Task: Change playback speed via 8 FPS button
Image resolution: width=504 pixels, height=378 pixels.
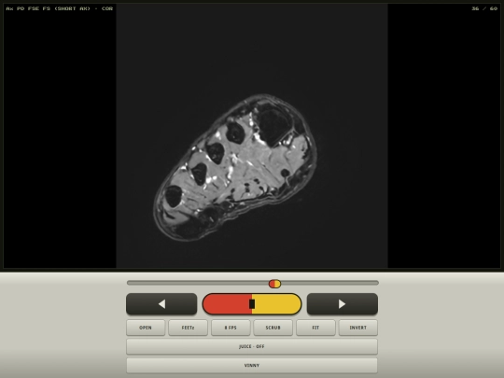Action: tap(231, 328)
